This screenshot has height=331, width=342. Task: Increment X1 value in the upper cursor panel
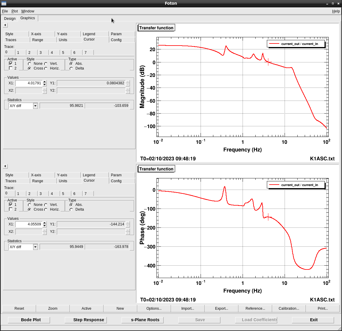(x=44, y=82)
